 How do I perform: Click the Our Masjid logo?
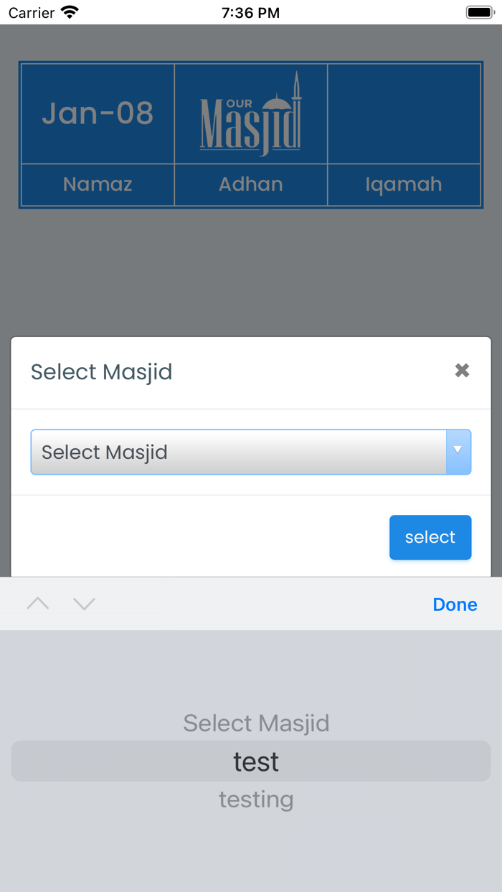click(x=251, y=113)
